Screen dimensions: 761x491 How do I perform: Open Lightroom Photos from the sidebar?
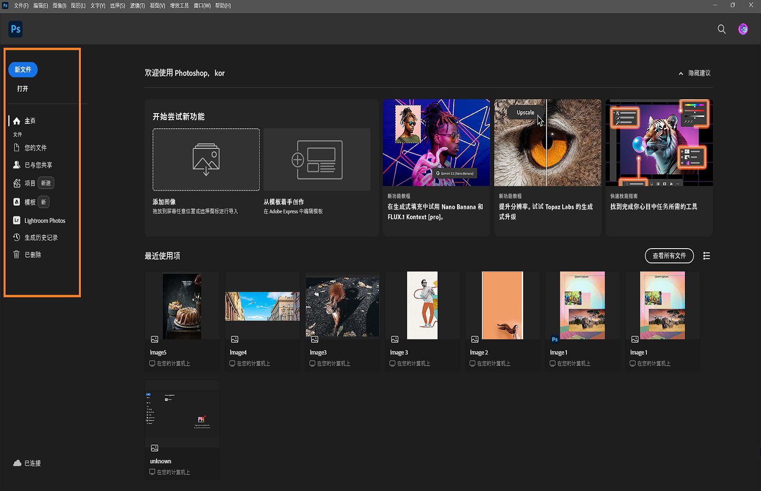pos(45,220)
